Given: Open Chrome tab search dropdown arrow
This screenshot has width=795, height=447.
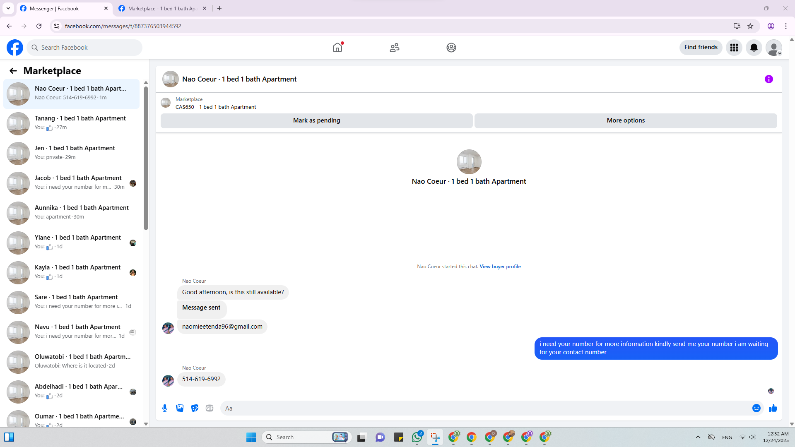Looking at the screenshot, I should tap(8, 8).
